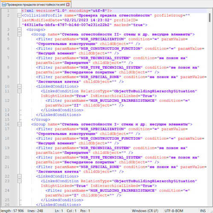Screen dimensions: 213x213
Task: Collapse second Group fold marker on line 16
Action: click(20, 124)
